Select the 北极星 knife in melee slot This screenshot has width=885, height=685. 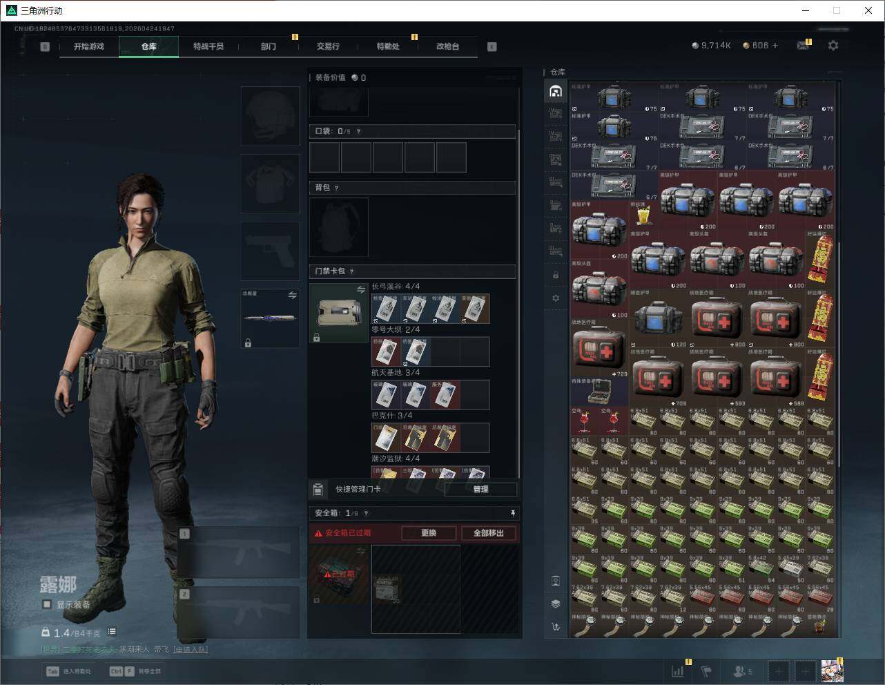tap(270, 318)
